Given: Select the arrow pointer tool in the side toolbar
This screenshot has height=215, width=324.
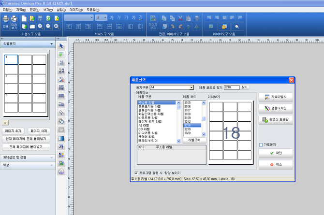Looking at the screenshot, I should coord(61,46).
